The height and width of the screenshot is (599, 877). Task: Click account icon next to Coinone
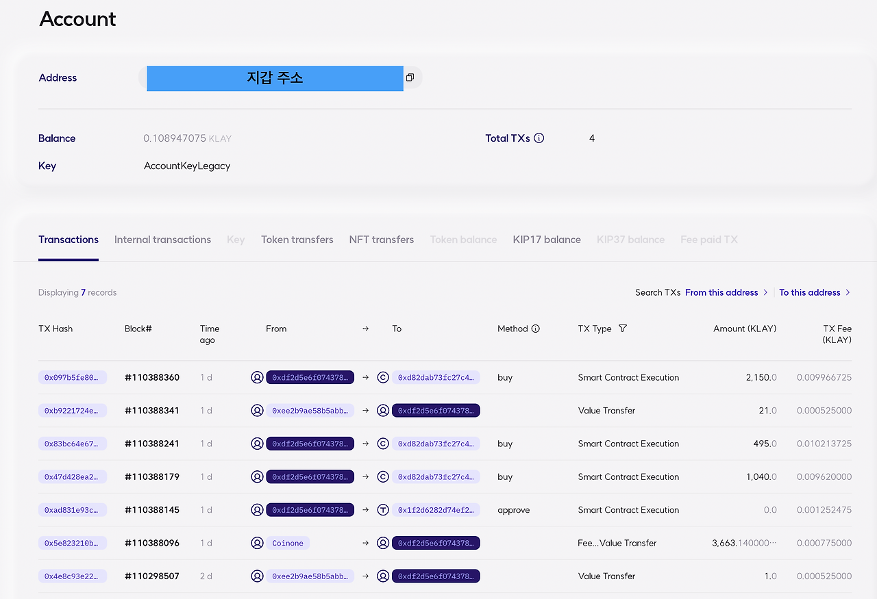click(x=257, y=543)
